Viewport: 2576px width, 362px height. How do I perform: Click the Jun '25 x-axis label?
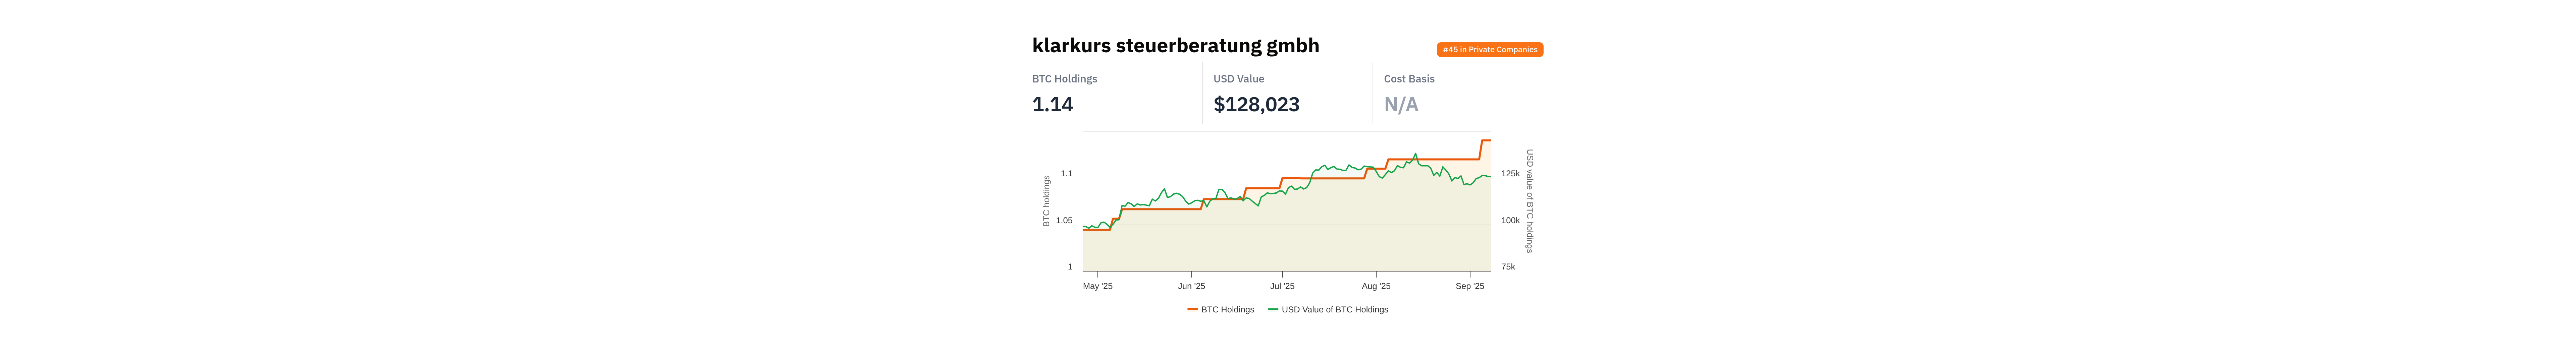coord(1191,286)
